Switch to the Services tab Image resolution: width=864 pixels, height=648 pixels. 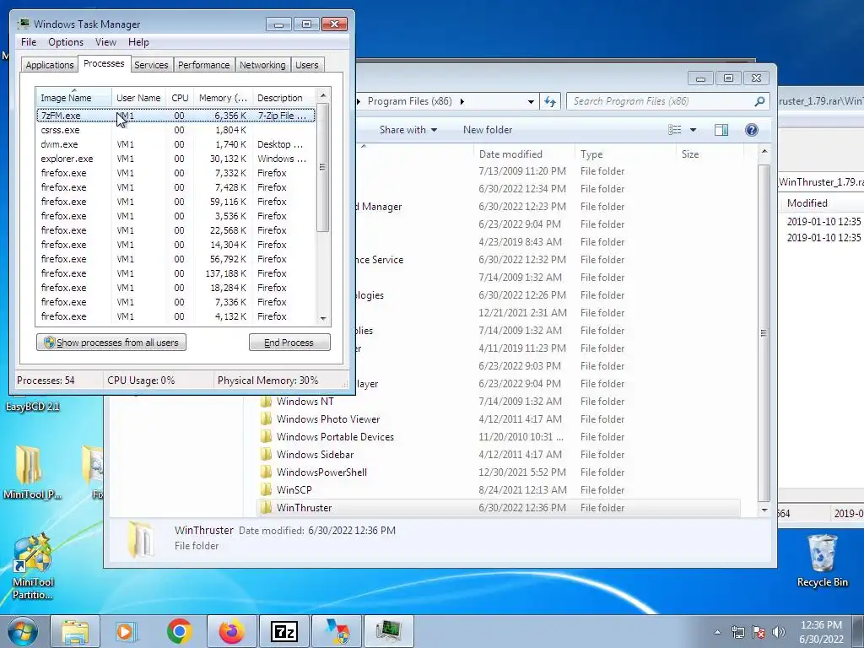click(x=151, y=65)
